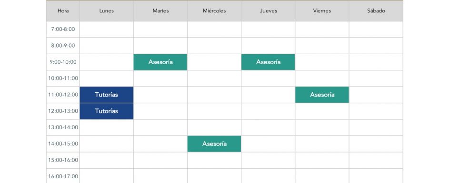Select the Asesoría block on Martes
Viewport: 450px width, 183px height.
click(x=160, y=62)
